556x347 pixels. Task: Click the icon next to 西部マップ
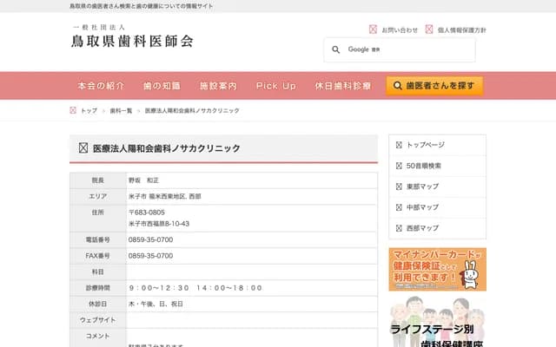(399, 228)
